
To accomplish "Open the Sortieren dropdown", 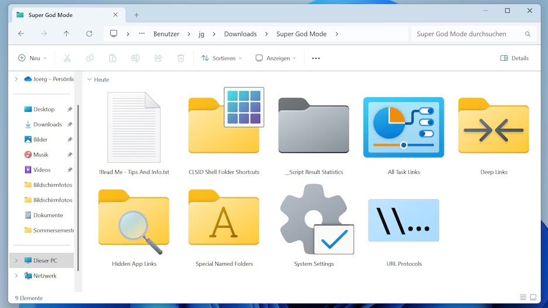I will pyautogui.click(x=222, y=58).
